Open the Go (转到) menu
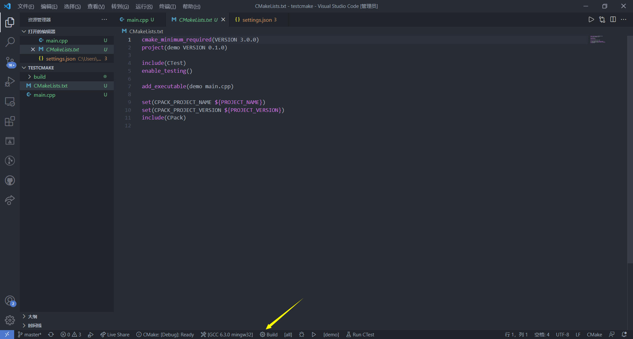This screenshot has width=633, height=339. [120, 6]
